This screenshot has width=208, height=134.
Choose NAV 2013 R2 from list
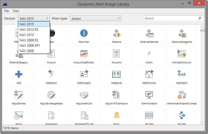(34, 29)
